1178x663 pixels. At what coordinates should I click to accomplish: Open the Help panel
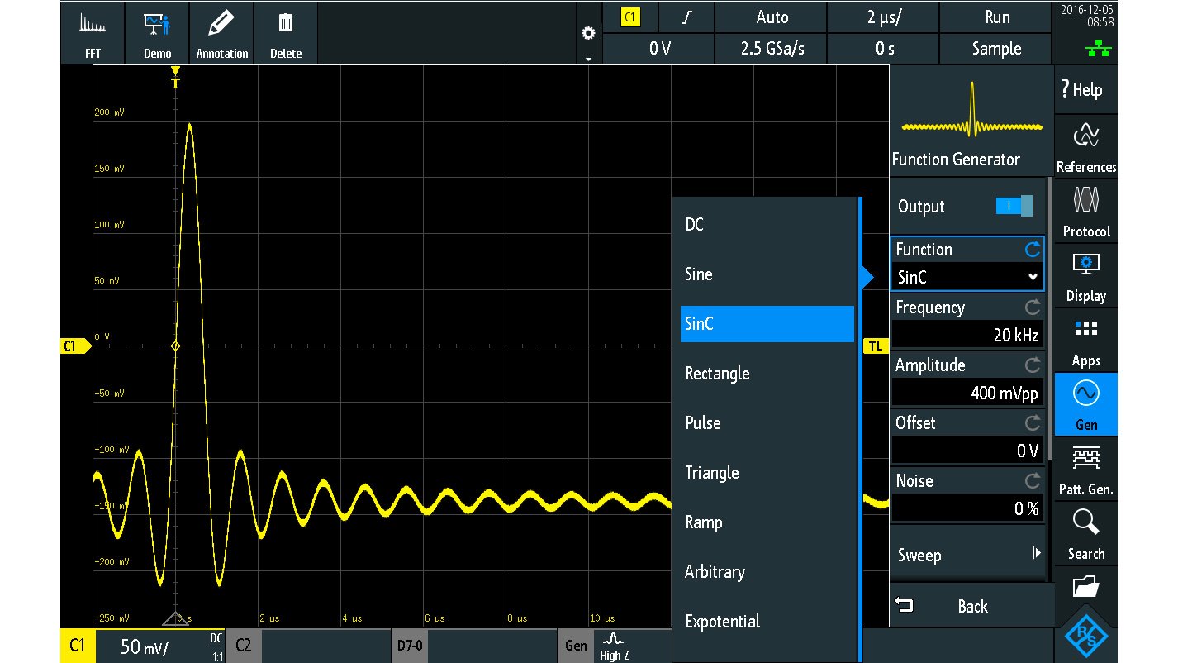click(1085, 89)
